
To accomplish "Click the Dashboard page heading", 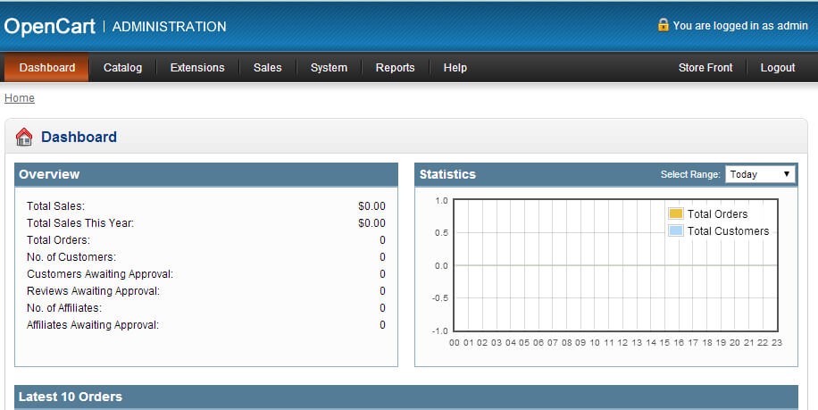I will (79, 137).
